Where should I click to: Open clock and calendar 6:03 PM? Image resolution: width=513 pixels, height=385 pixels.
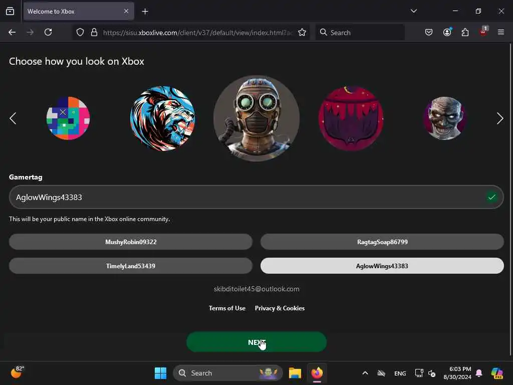click(457, 373)
